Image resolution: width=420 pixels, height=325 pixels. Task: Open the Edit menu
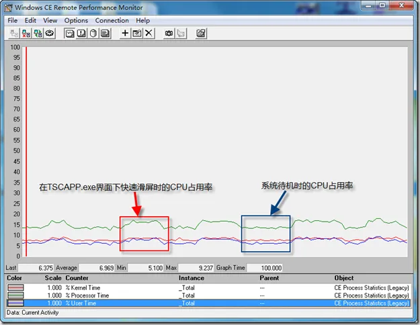click(30, 21)
